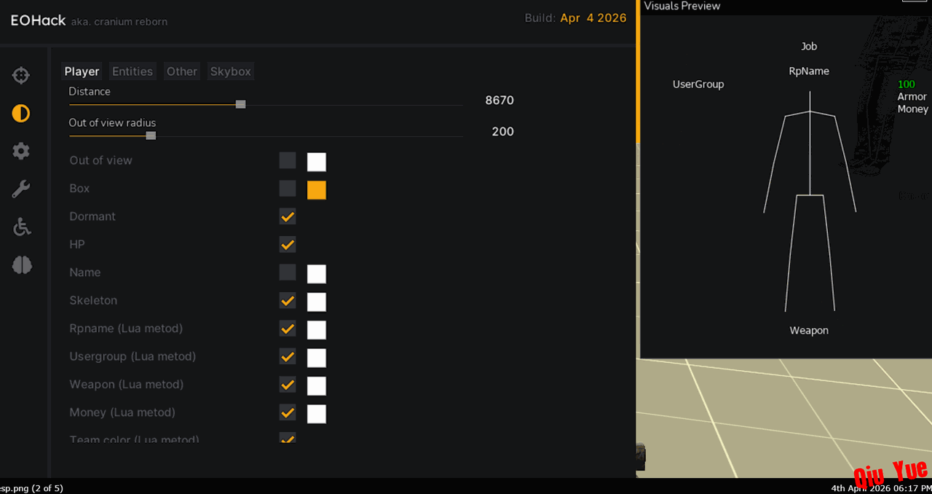Viewport: 932px width, 494px height.
Task: Click the Job label in Visuals Preview
Action: point(809,46)
